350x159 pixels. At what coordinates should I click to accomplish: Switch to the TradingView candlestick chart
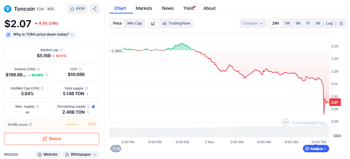[176, 23]
